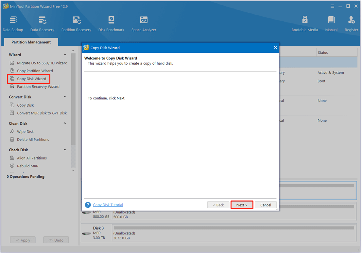Select Convert MBR Disk to GPT Disk
This screenshot has height=253, width=362.
tap(42, 113)
